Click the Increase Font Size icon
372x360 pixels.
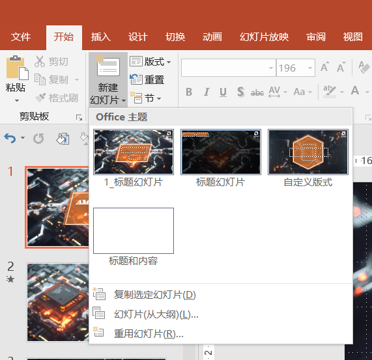point(325,67)
